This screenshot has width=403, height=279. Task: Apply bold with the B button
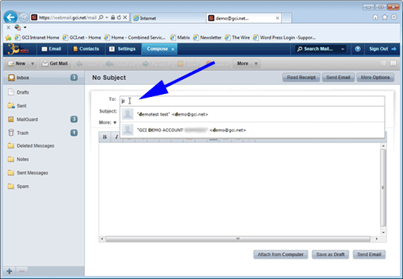tap(105, 137)
